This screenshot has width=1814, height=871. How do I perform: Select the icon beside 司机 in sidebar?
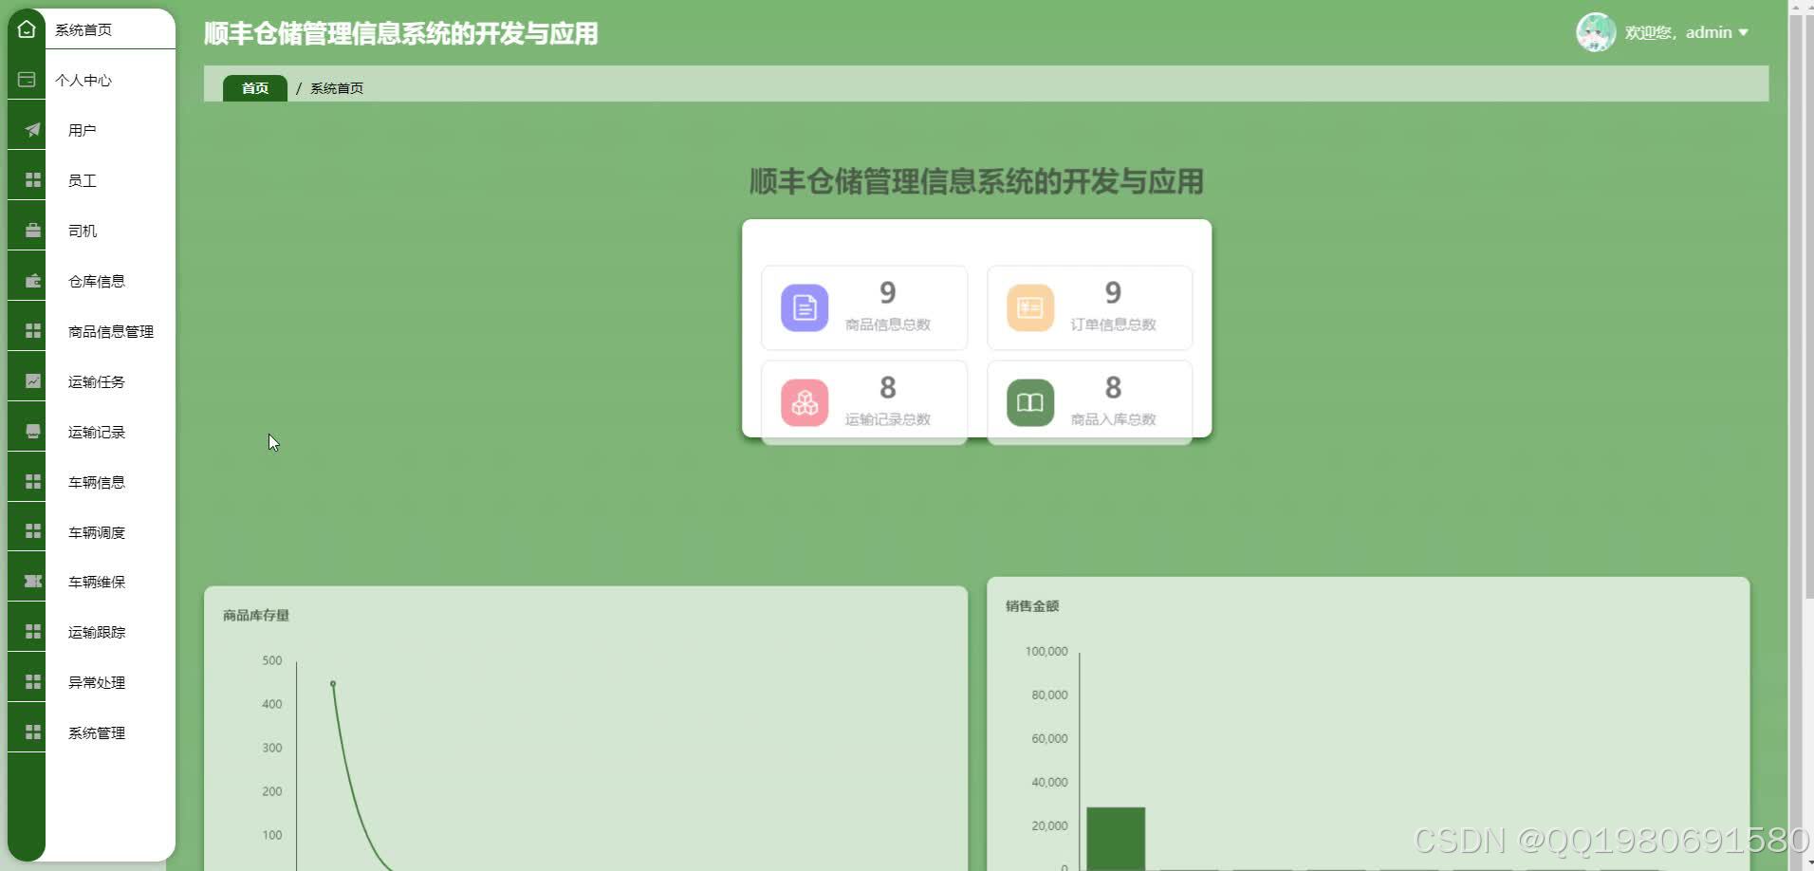pyautogui.click(x=31, y=230)
